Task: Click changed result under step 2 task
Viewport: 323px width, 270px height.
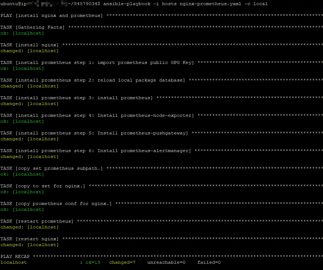Action: click(x=29, y=86)
